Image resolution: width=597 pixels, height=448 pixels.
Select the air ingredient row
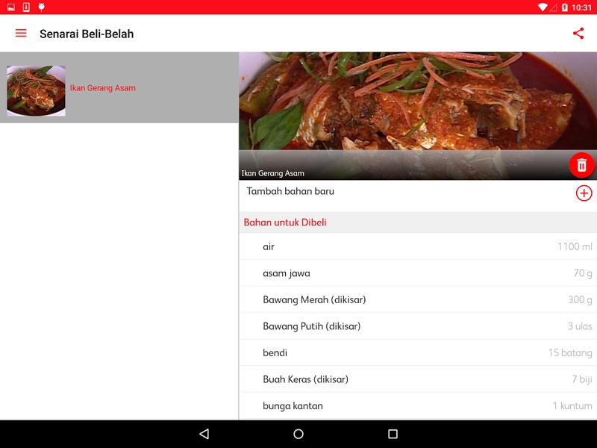click(418, 246)
